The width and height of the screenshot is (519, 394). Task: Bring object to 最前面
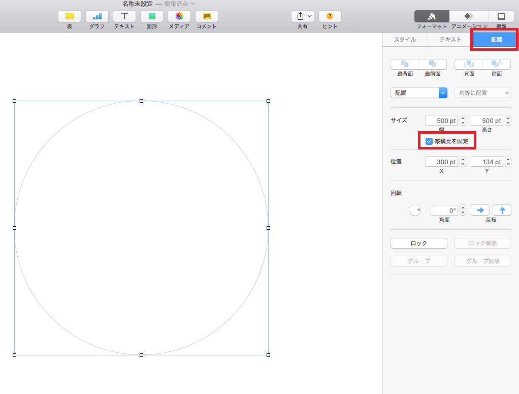coord(433,64)
